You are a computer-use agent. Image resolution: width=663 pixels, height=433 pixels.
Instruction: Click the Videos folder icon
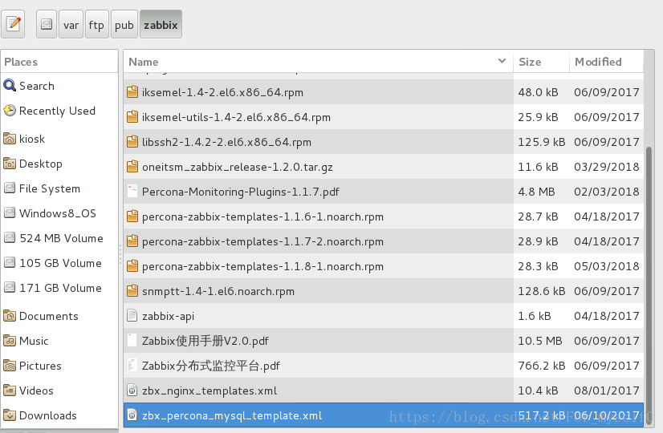(10, 391)
